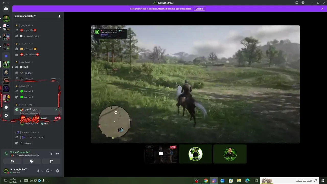Click the invite people icon in server header
The image size is (327, 184).
pos(60,16)
